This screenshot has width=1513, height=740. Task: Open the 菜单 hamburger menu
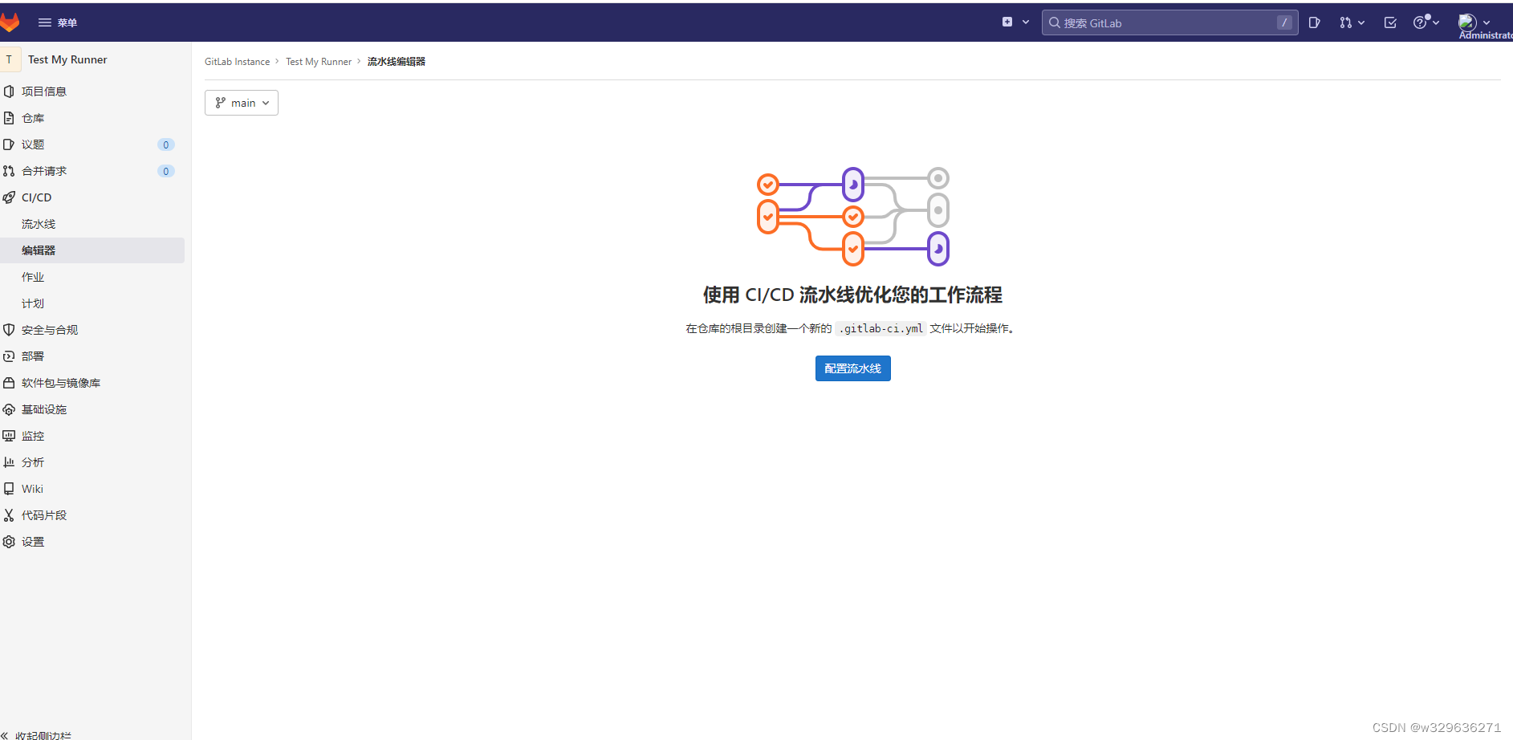click(58, 22)
